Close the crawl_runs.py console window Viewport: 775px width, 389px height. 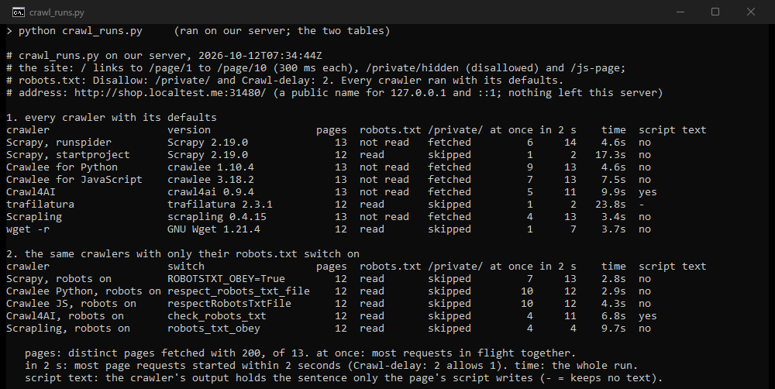(750, 12)
